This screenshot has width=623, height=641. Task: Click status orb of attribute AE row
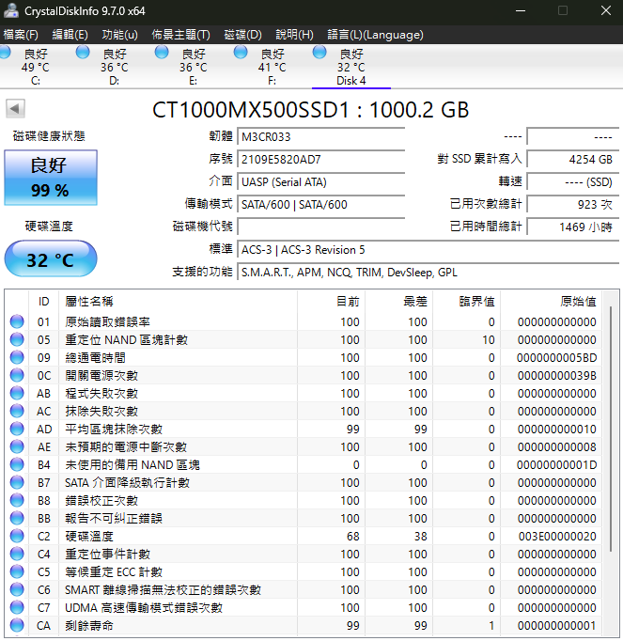[17, 446]
